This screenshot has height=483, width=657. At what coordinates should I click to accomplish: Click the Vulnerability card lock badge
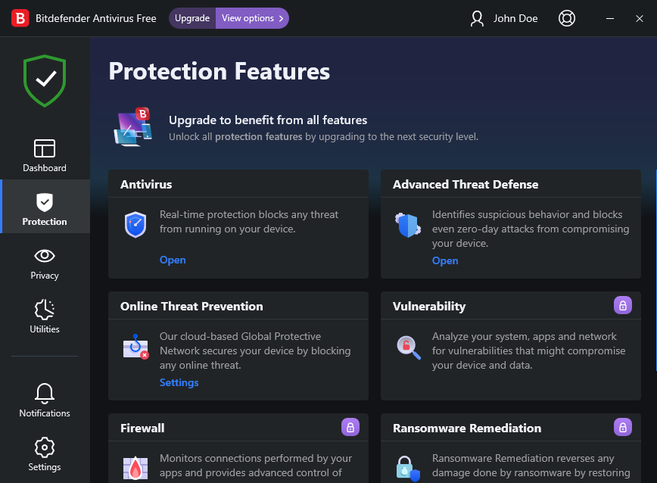pyautogui.click(x=622, y=305)
